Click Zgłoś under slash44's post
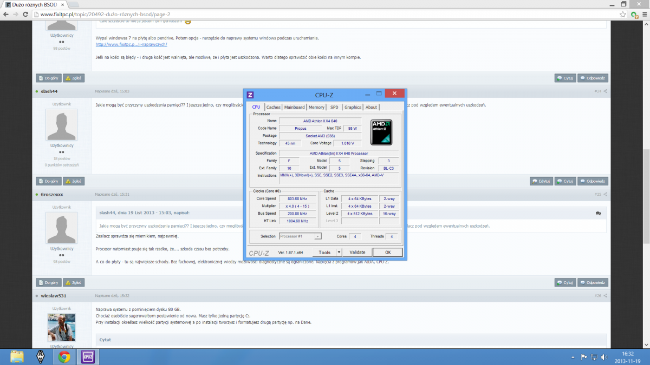The image size is (650, 365). point(74,181)
